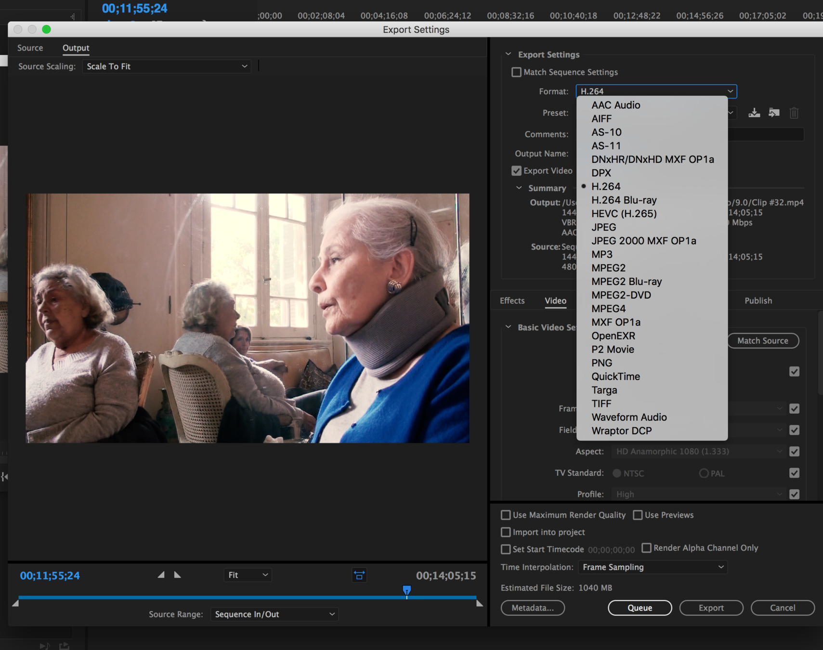Open the Source Range dropdown
This screenshot has height=650, width=823.
(x=274, y=614)
